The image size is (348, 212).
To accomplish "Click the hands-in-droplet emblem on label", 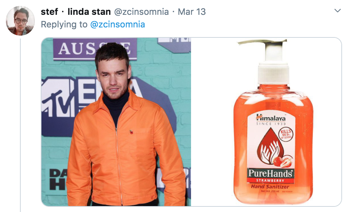I will [270, 146].
